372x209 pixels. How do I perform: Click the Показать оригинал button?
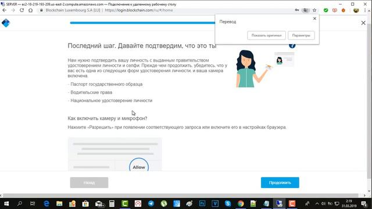pyautogui.click(x=266, y=35)
